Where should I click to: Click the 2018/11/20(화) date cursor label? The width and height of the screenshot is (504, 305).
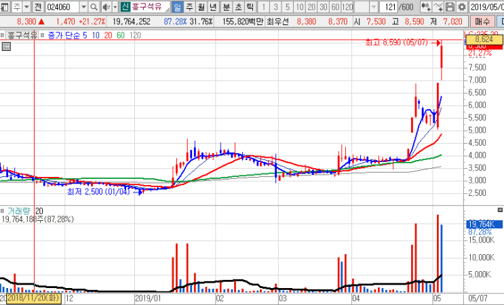click(33, 298)
